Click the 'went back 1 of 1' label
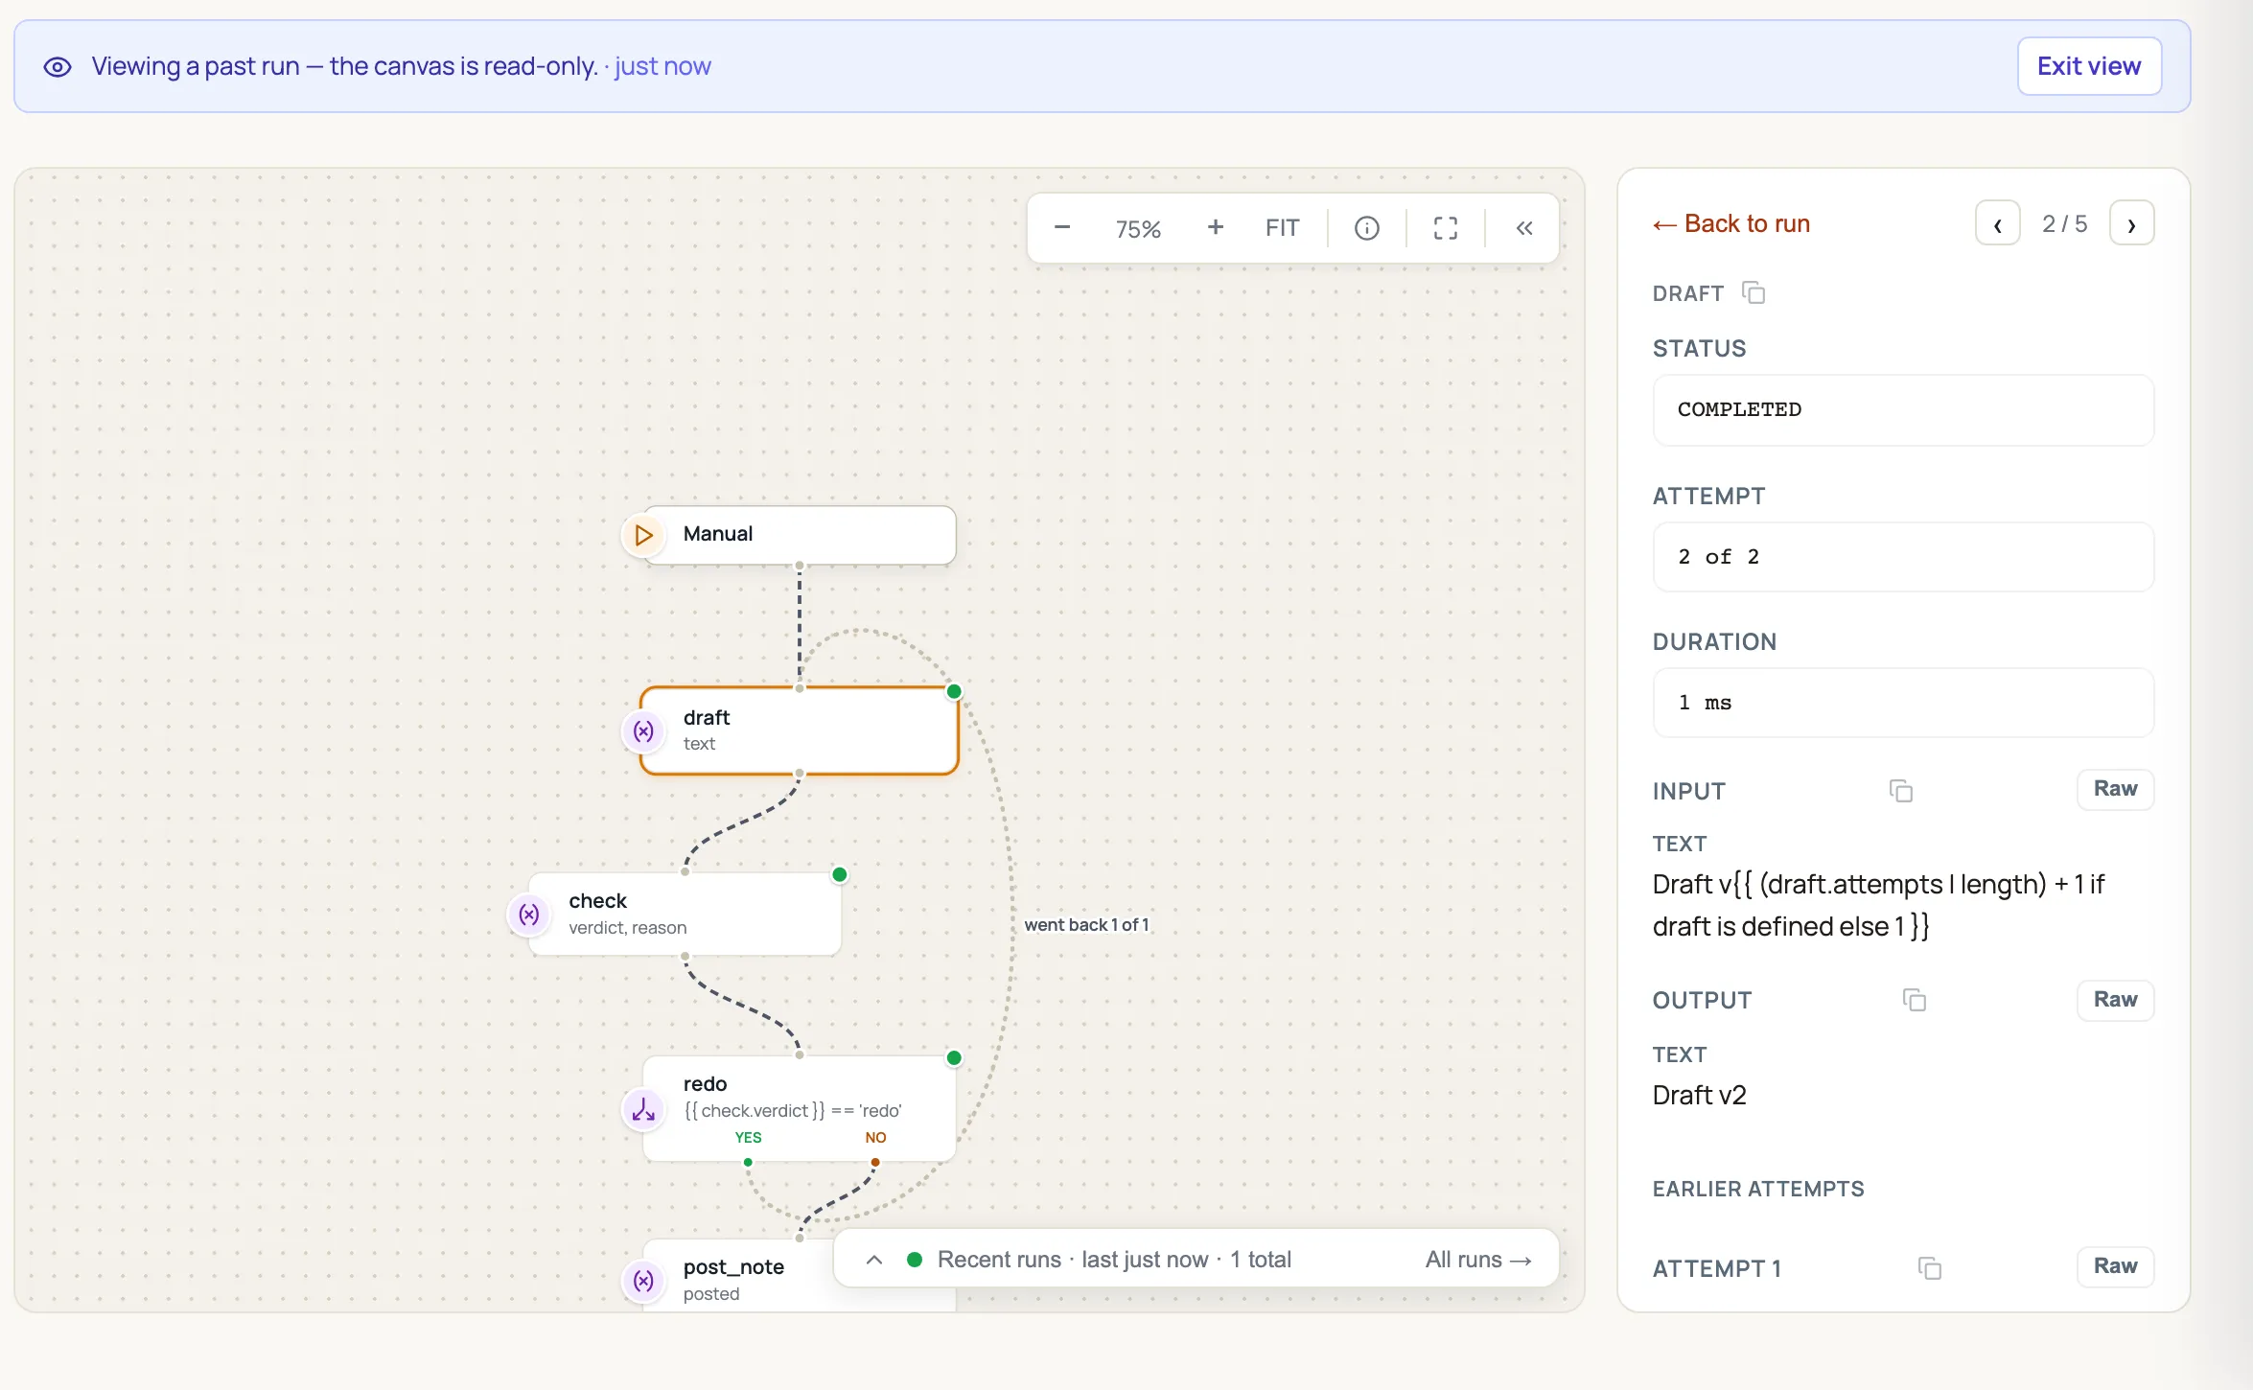2253x1390 pixels. pos(1086,925)
